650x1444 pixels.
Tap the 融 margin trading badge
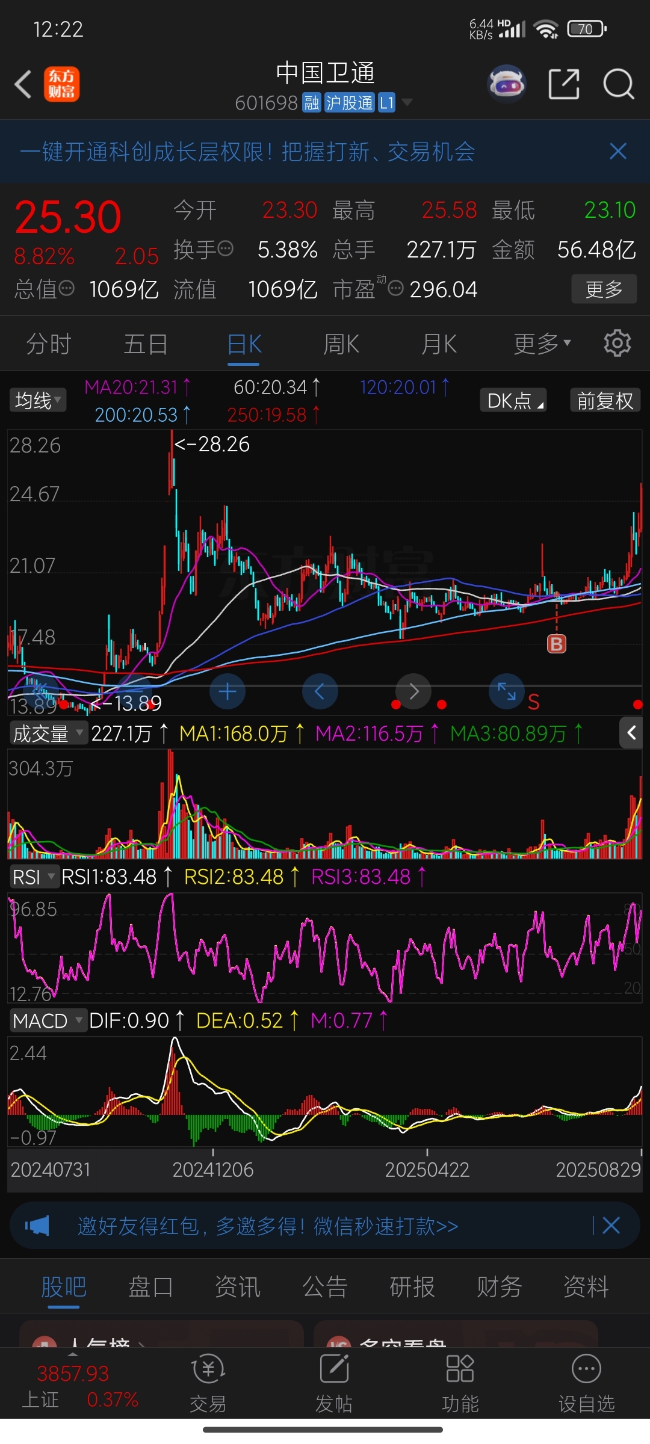click(x=312, y=102)
